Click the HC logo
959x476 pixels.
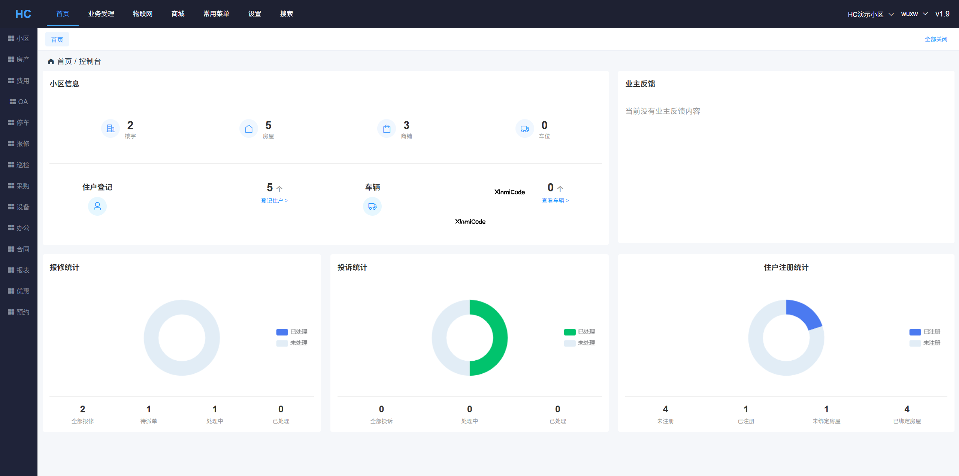(x=23, y=14)
